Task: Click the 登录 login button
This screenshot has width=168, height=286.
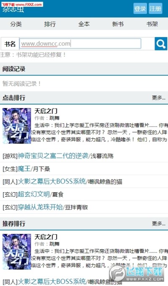Action: [x=140, y=8]
